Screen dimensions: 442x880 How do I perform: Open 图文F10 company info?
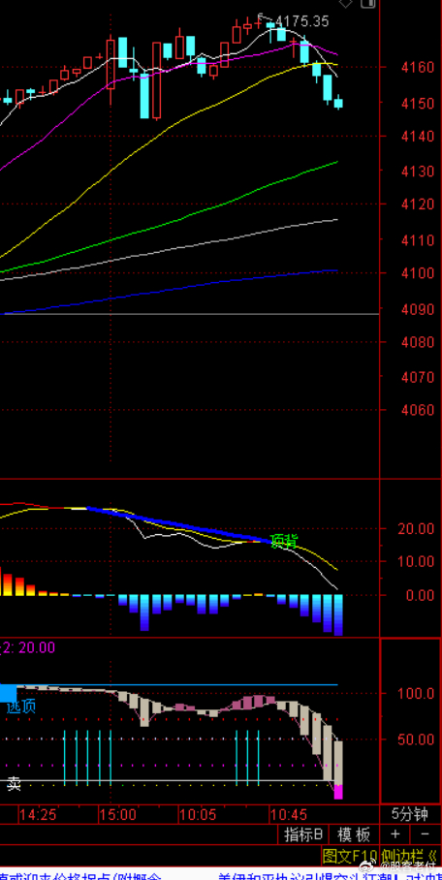click(x=351, y=856)
